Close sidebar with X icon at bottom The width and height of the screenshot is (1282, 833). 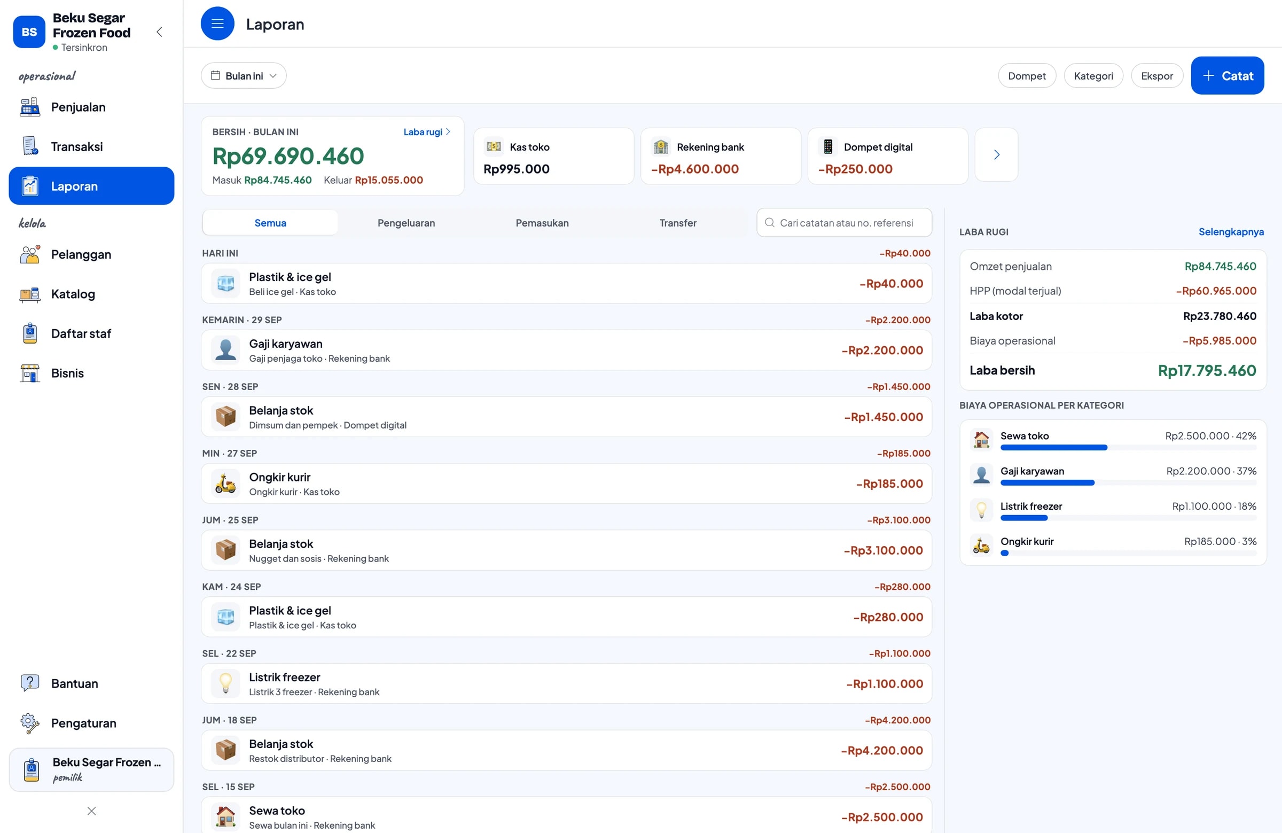(x=91, y=811)
